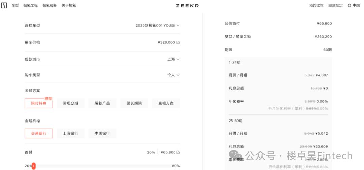
Task: Choose 上海银行 as finance institution
Action: click(70, 133)
